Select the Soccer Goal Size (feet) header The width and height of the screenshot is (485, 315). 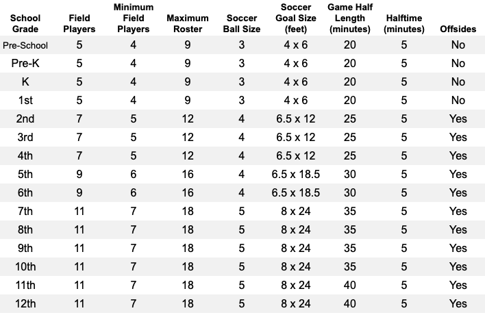tap(296, 18)
